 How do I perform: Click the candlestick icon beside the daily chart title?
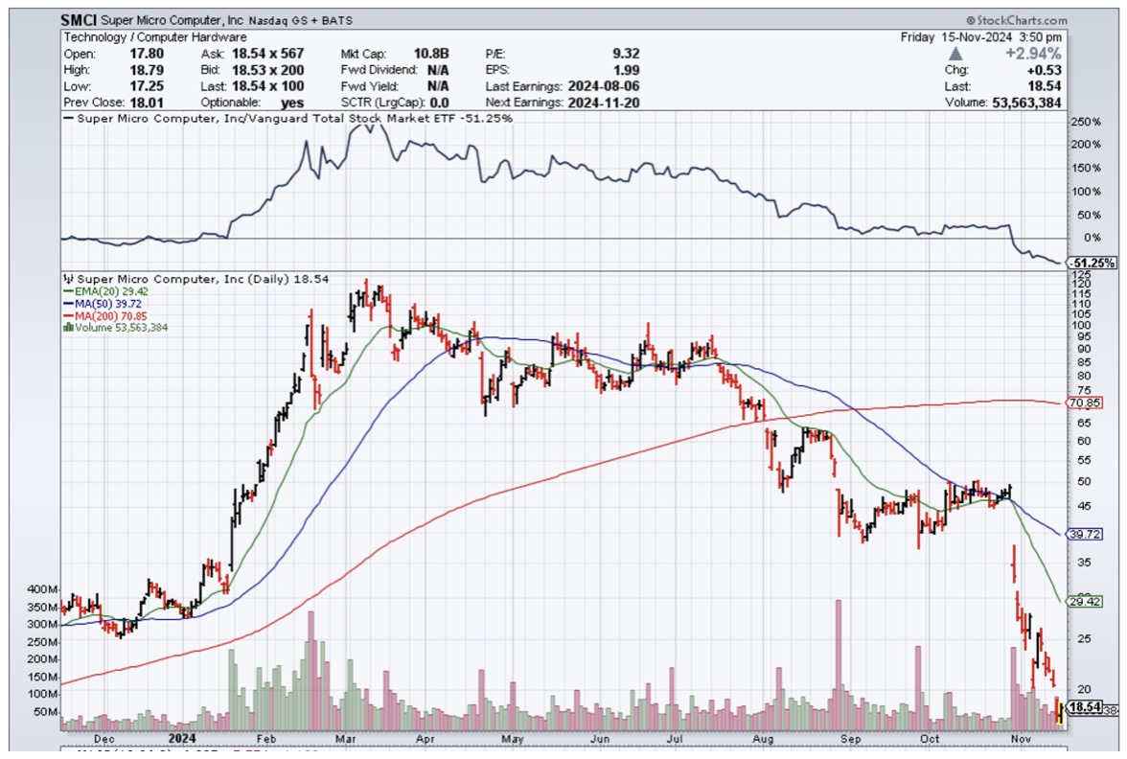pos(65,279)
